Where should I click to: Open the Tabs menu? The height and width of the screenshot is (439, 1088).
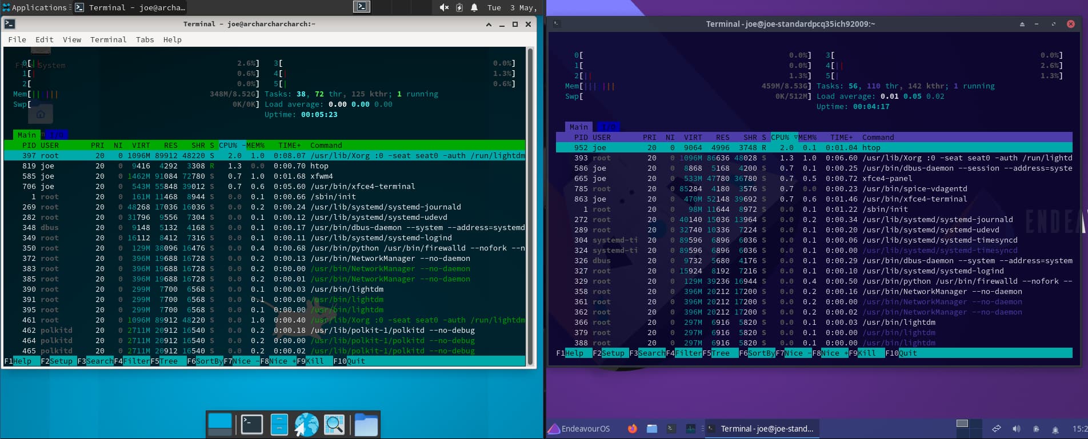point(145,39)
